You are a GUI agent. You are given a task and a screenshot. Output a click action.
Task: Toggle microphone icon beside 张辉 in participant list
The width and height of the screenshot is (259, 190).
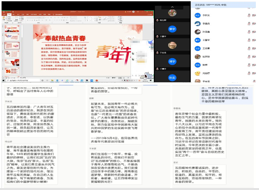tap(249, 65)
